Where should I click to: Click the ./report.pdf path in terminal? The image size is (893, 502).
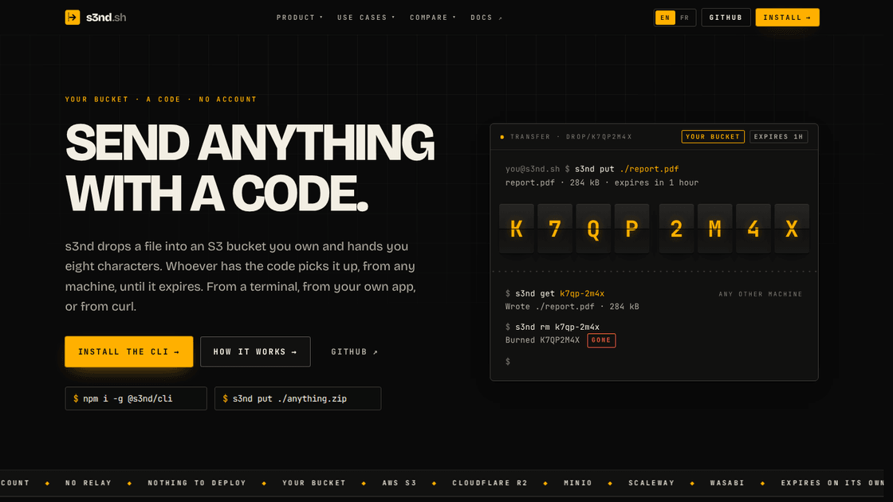(x=649, y=169)
